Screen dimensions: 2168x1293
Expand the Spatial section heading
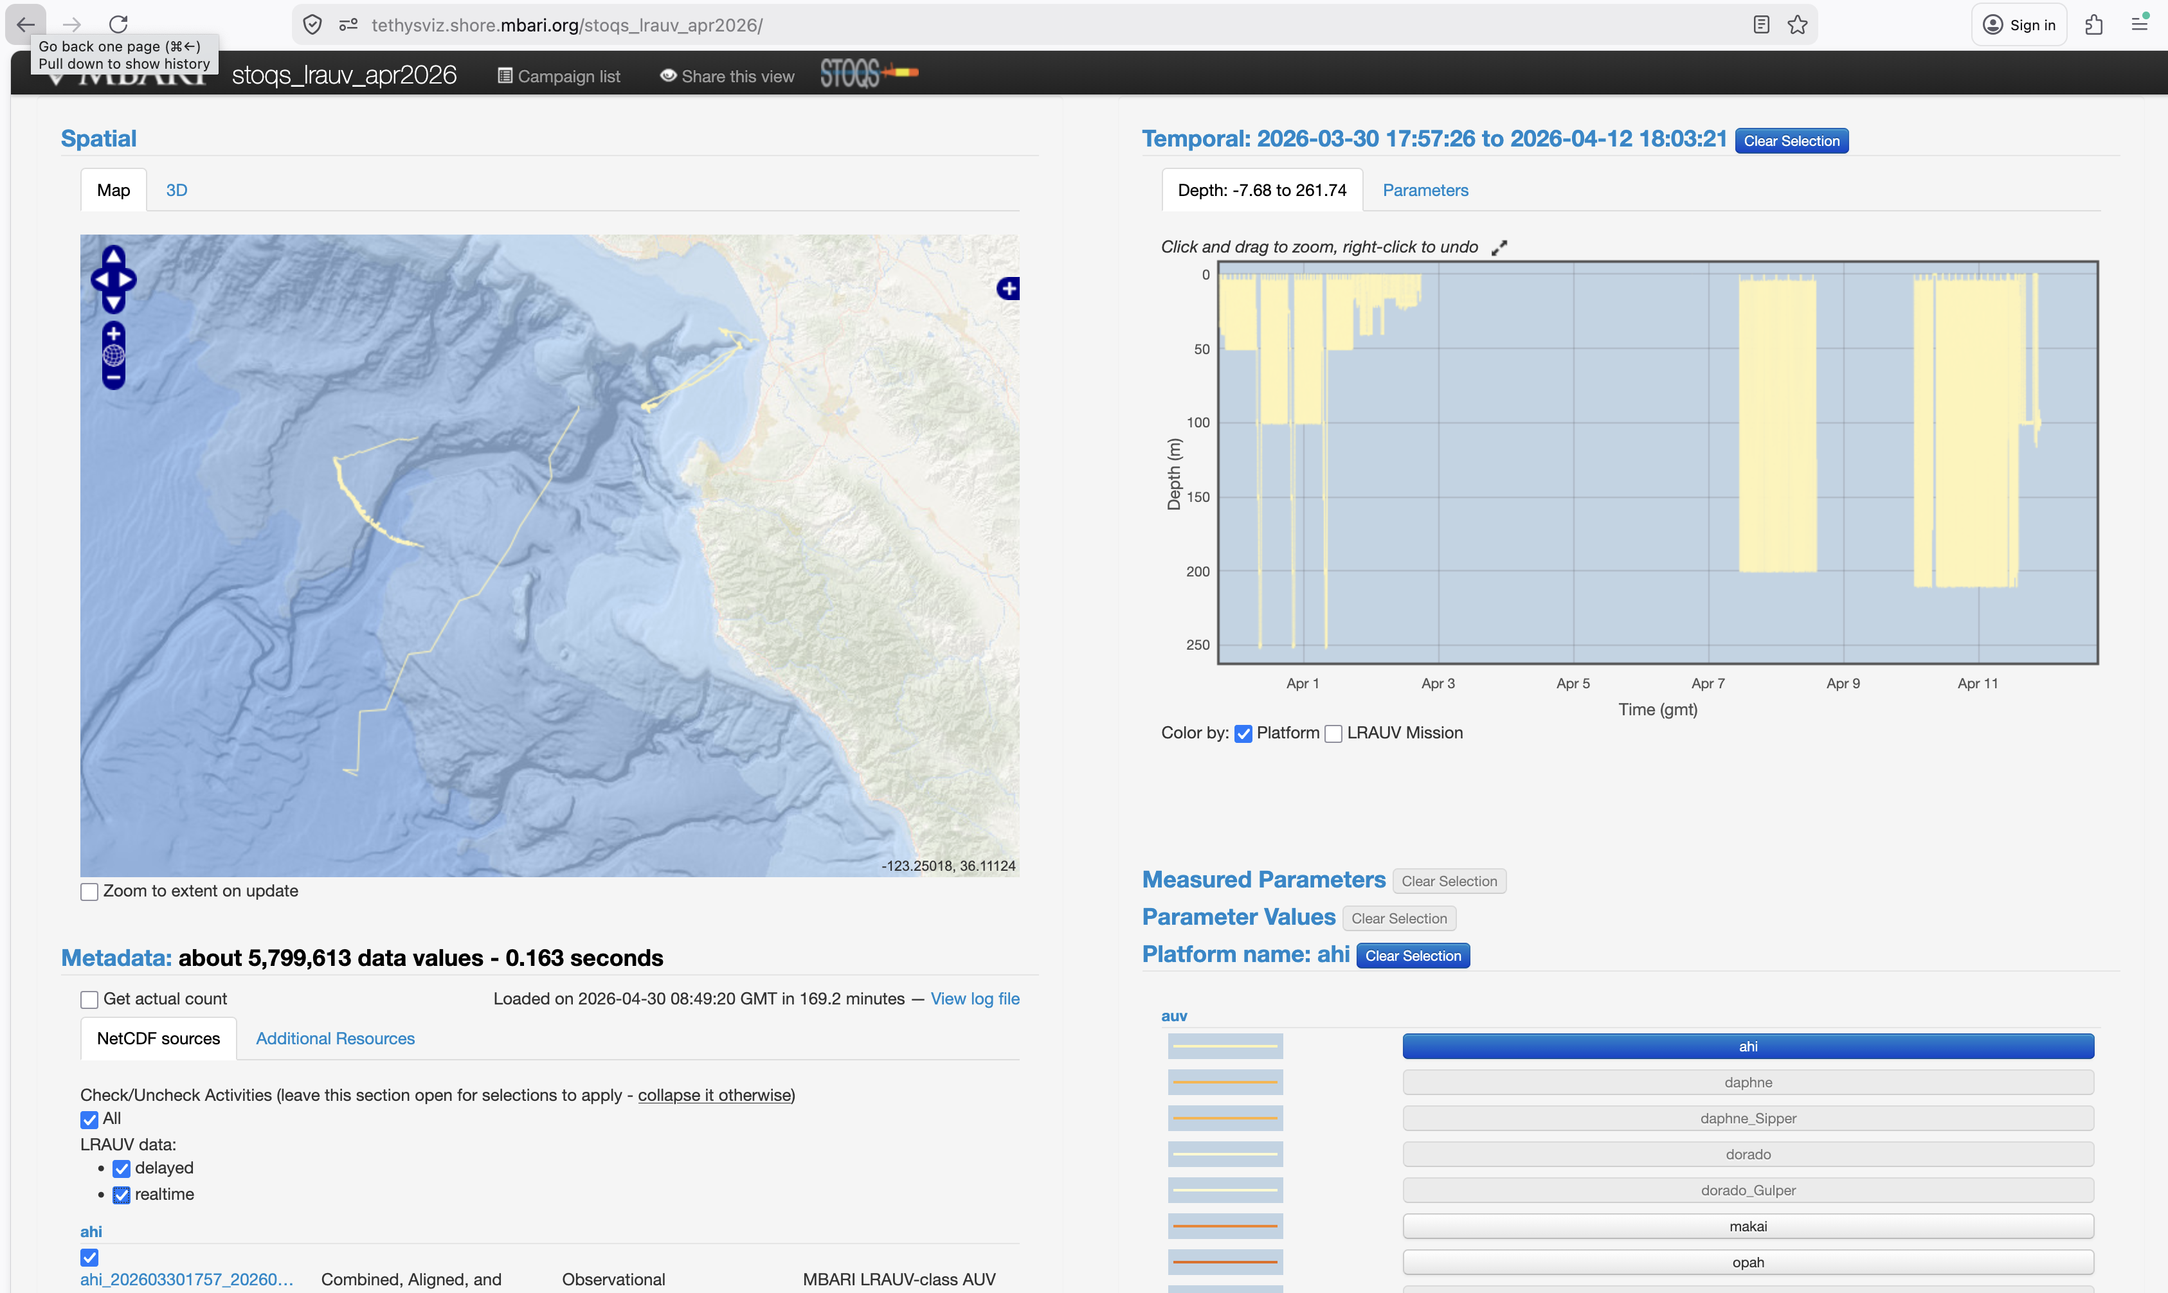[x=98, y=139]
